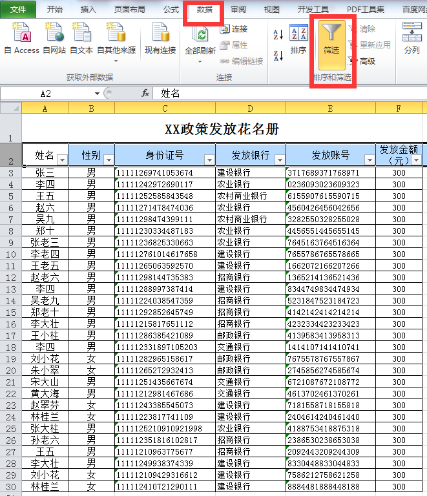Click account cell 3717689371768971

point(331,172)
